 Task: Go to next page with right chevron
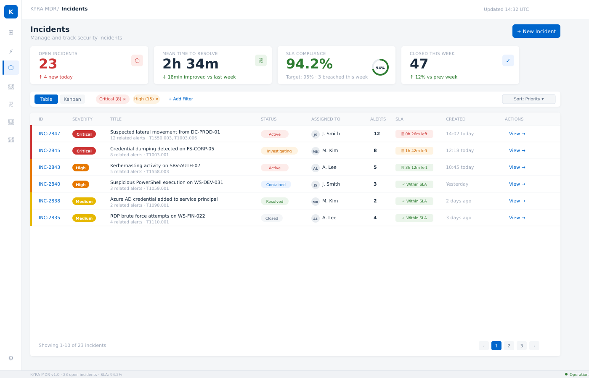click(x=534, y=346)
